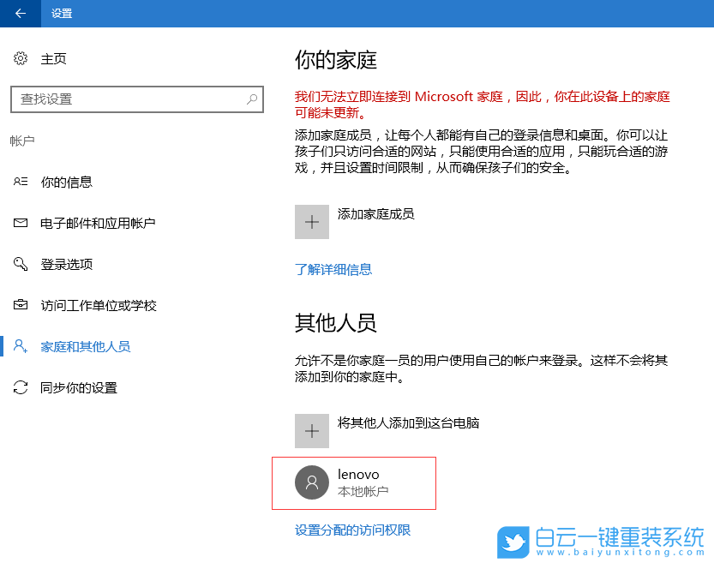Click the briefcase icon for 访问工作单位或学校
Screen dimensions: 714x563
pos(21,305)
